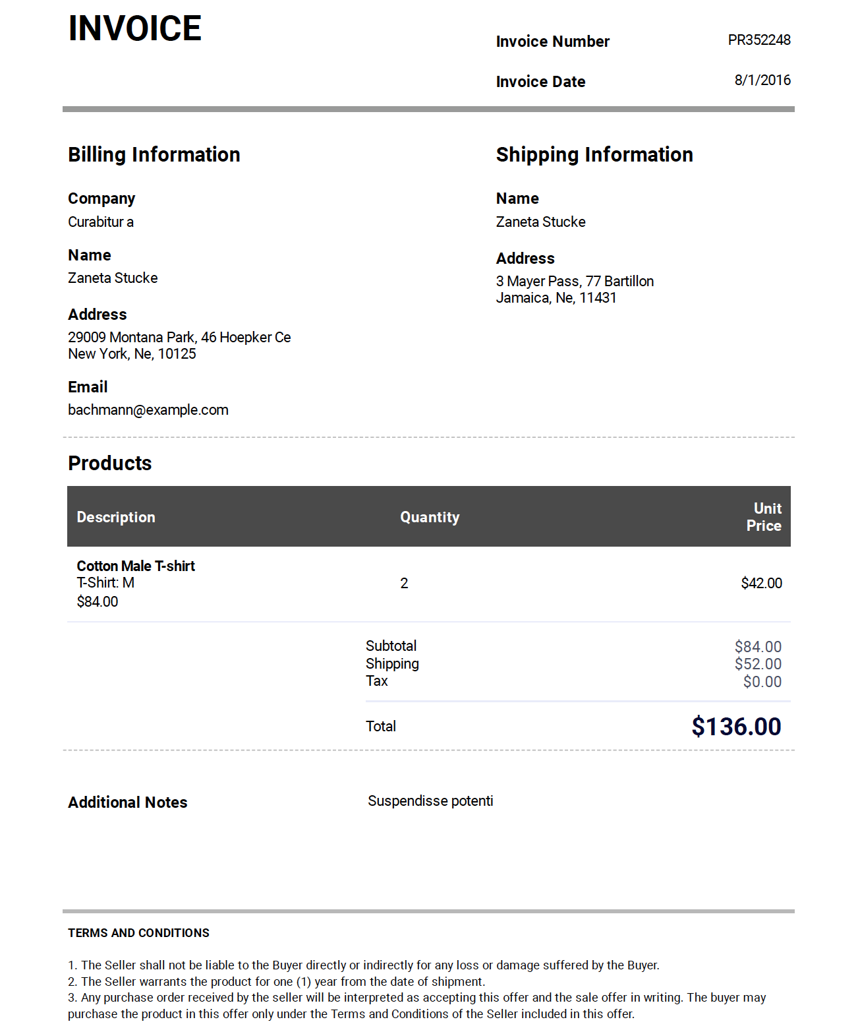Click the unit price $42.00

[x=761, y=584]
